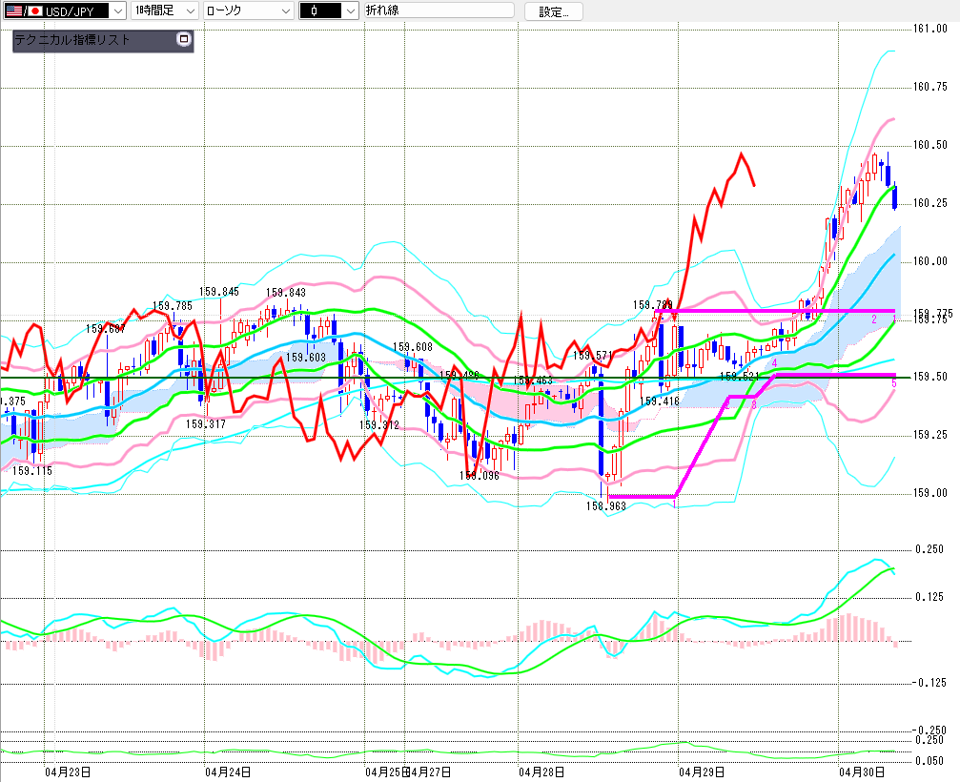Screen dimensions: 960x782
Task: Click the 折れ線 text field
Action: [x=438, y=11]
